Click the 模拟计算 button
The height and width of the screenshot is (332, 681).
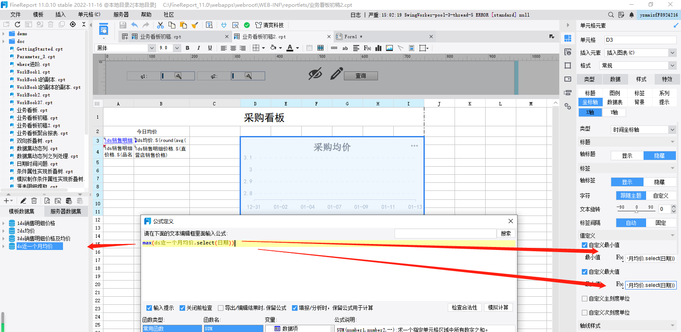pyautogui.click(x=498, y=307)
